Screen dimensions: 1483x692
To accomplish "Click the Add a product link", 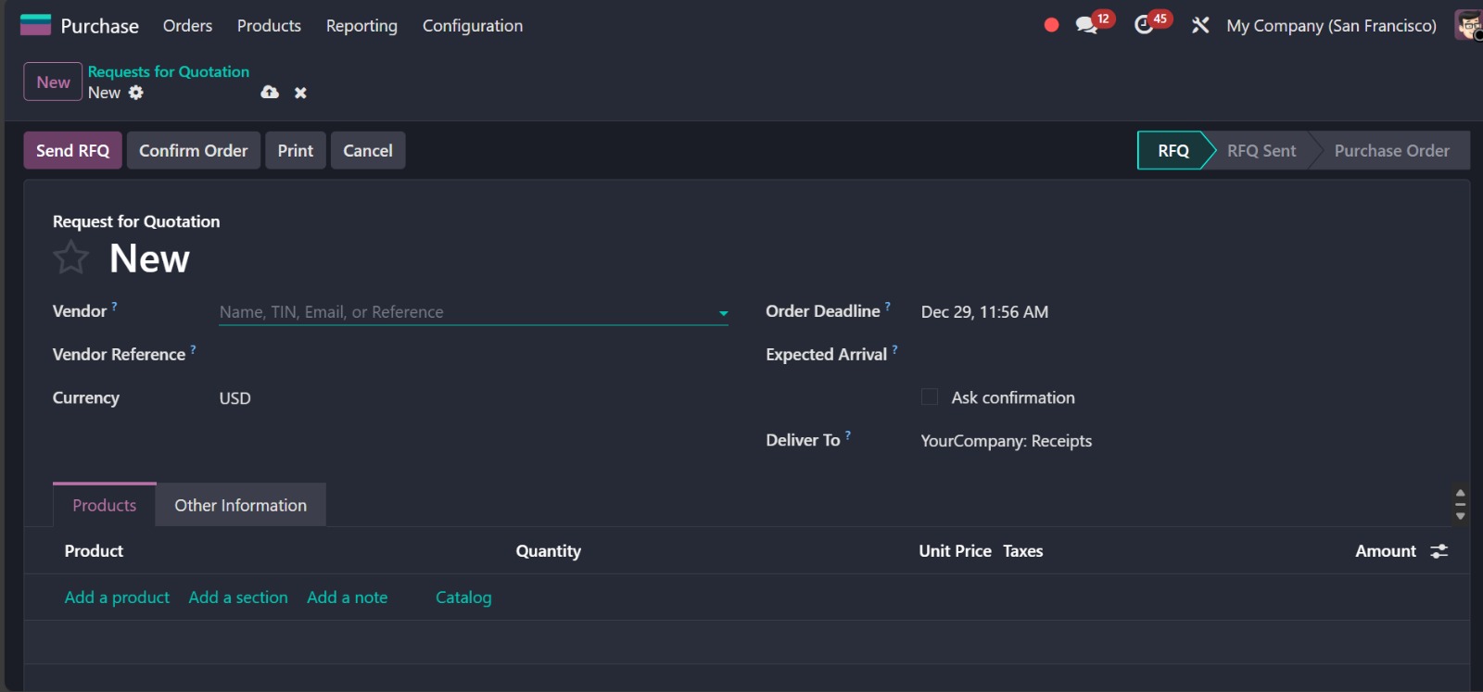I will 117,598.
